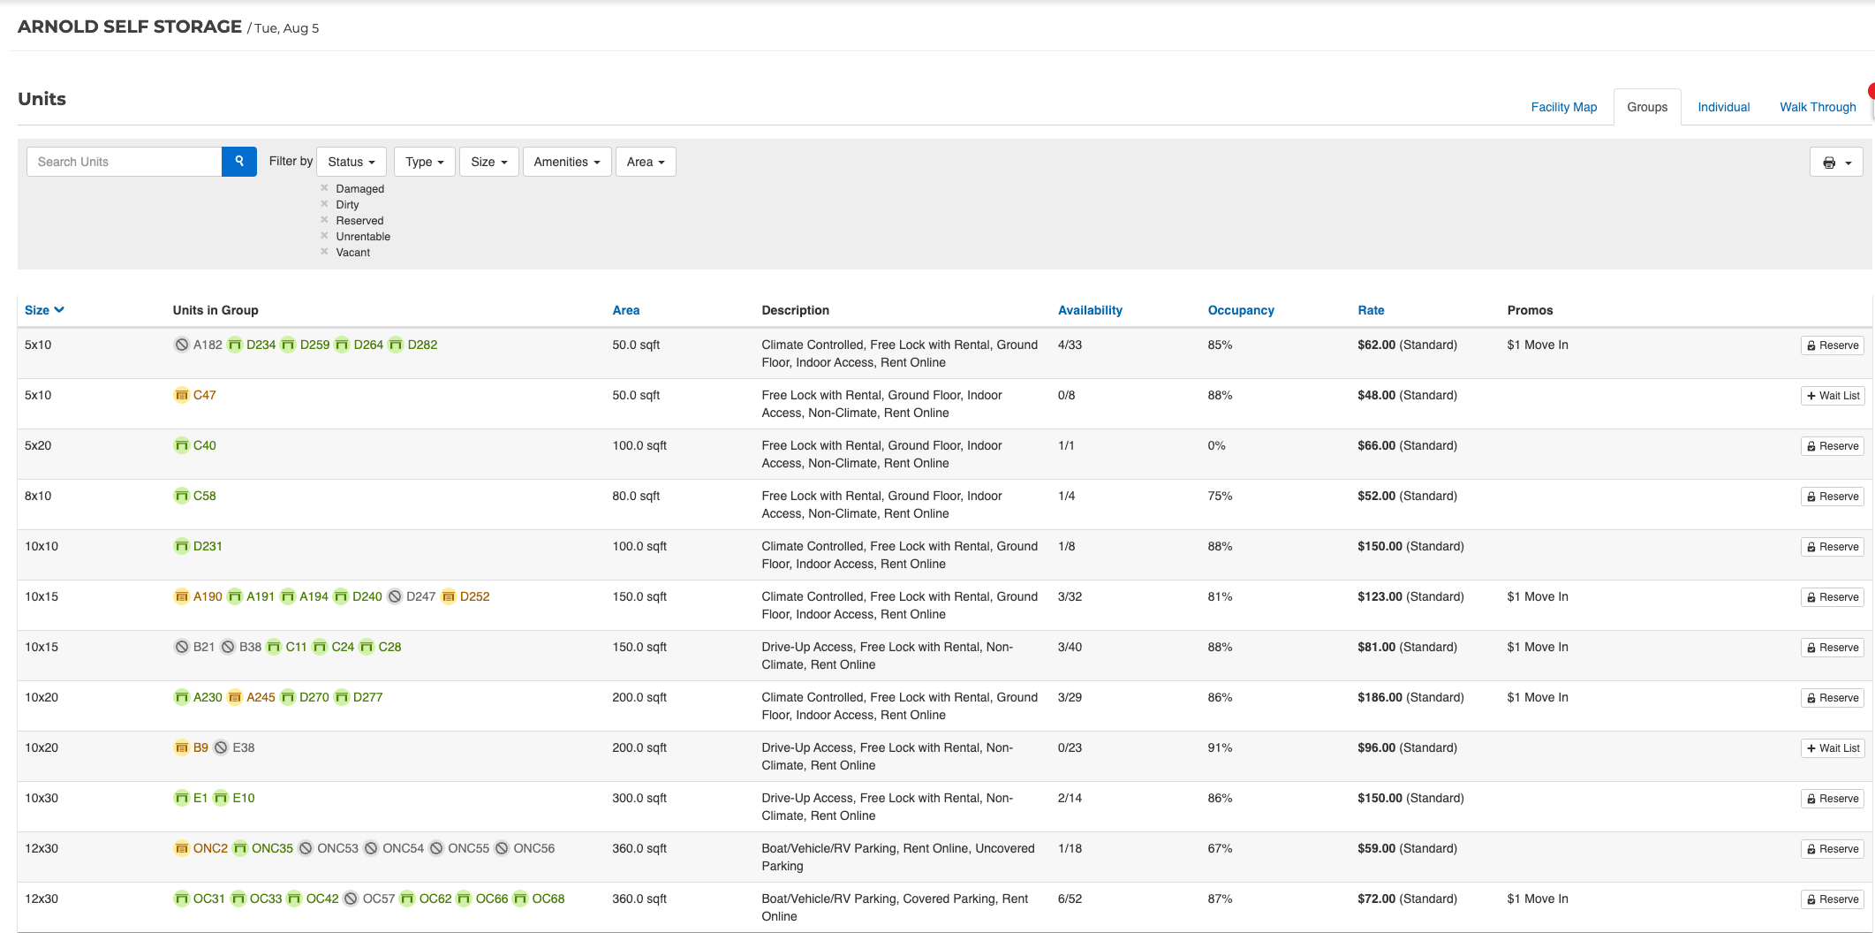Switch to the Facility Map tab

pyautogui.click(x=1563, y=107)
